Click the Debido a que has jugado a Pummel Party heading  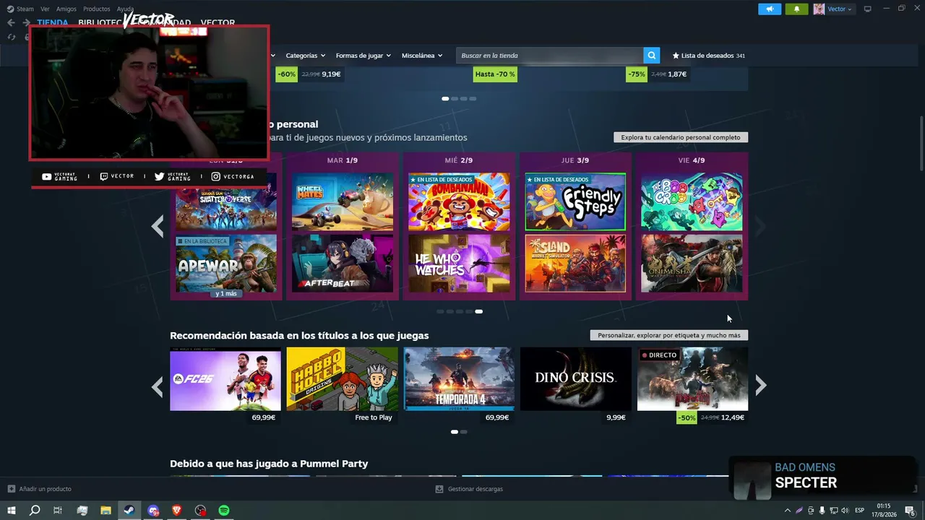[269, 464]
